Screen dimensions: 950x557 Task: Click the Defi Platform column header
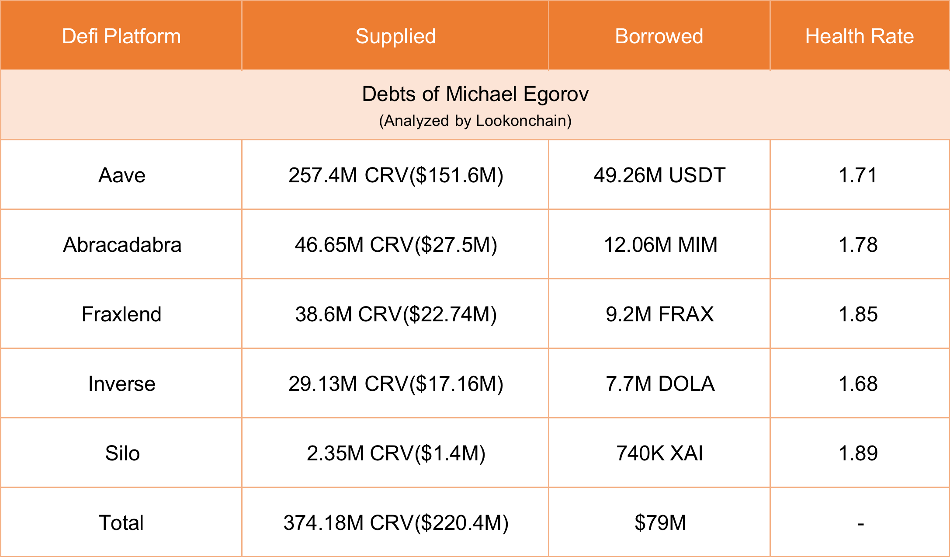121,36
